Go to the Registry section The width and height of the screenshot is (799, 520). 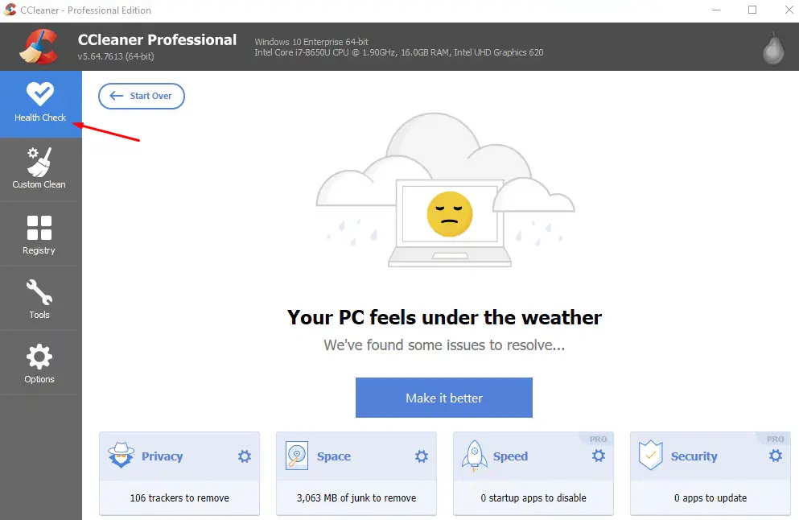39,233
